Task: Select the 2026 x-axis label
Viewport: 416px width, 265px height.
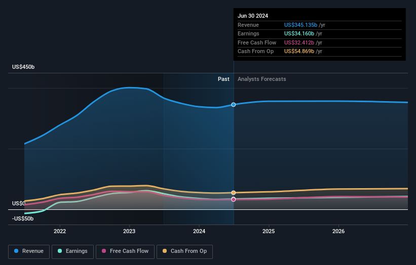Action: coord(338,231)
